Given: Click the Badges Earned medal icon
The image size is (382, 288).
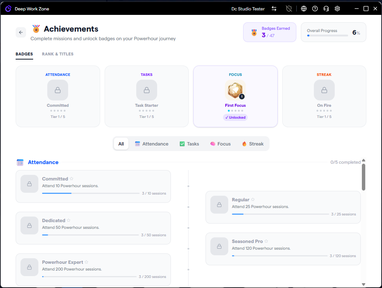Looking at the screenshot, I should 254,32.
